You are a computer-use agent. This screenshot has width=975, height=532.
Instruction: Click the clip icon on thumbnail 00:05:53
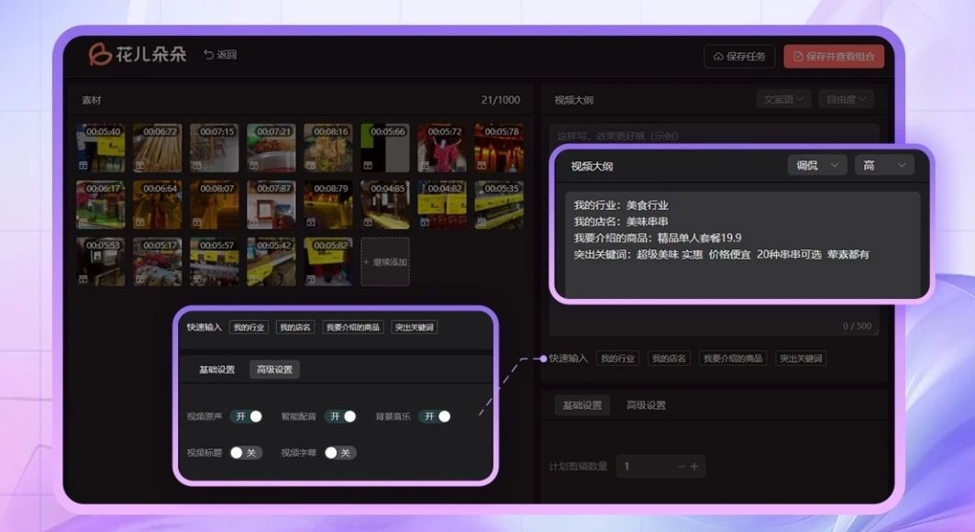83,279
